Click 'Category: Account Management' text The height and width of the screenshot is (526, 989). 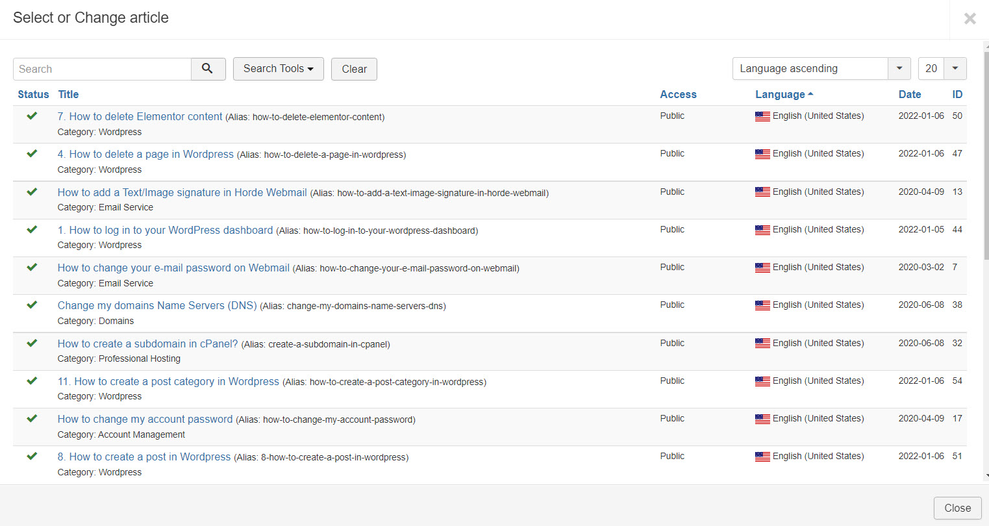(x=121, y=434)
